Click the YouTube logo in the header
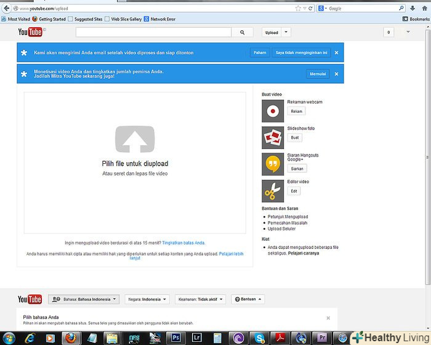 [x=29, y=33]
